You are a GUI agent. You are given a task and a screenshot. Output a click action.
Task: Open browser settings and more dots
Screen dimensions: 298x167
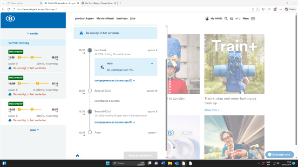[x=280, y=9]
